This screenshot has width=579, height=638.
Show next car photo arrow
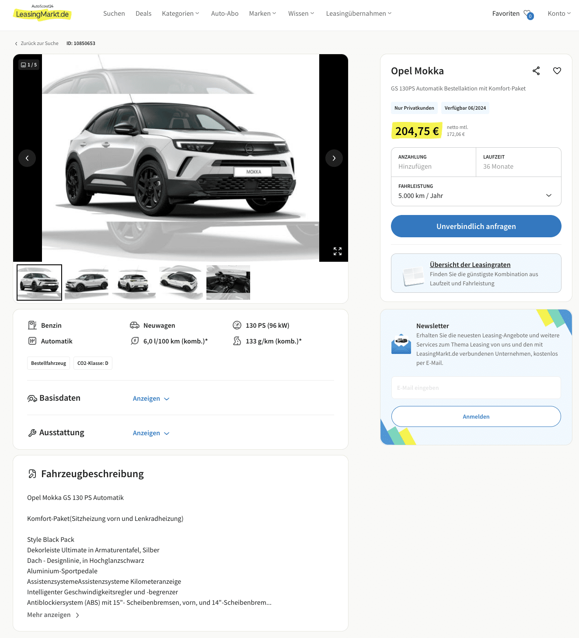coord(334,158)
